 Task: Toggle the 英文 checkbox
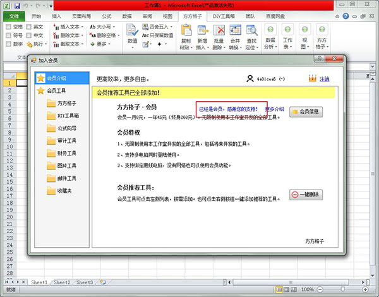coord(29,27)
